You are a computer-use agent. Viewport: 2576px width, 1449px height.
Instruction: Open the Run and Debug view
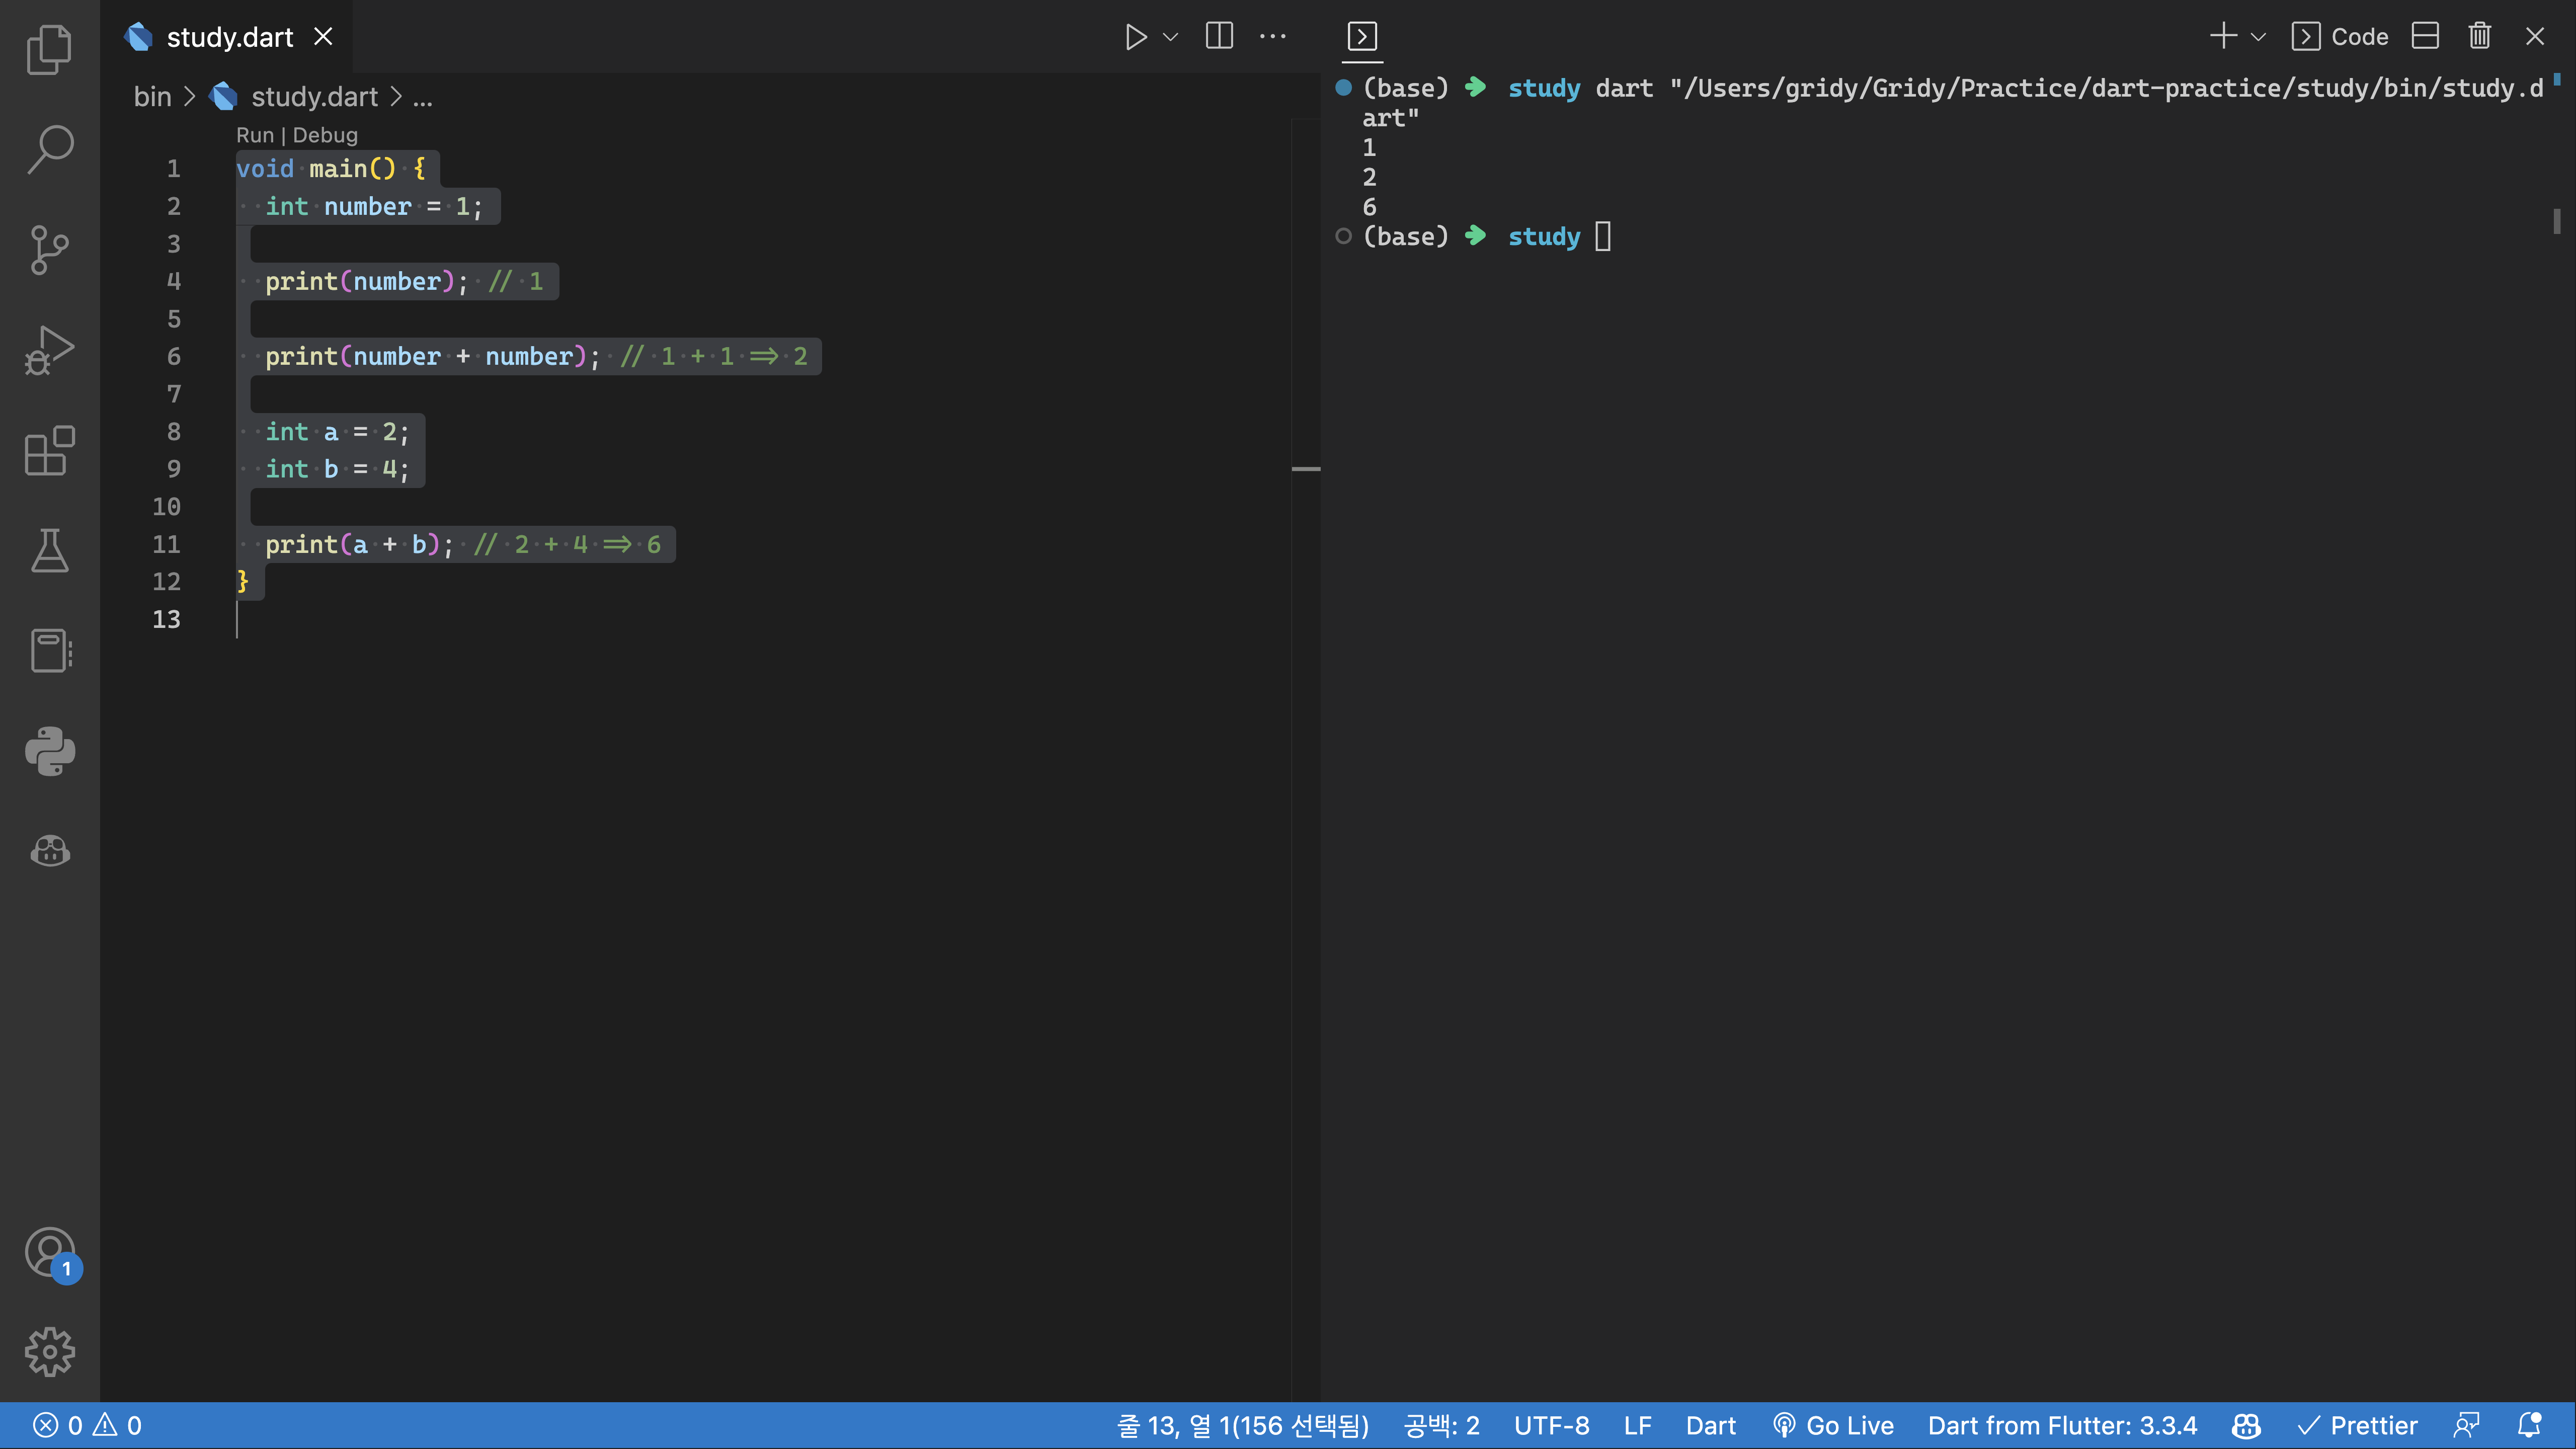[49, 350]
